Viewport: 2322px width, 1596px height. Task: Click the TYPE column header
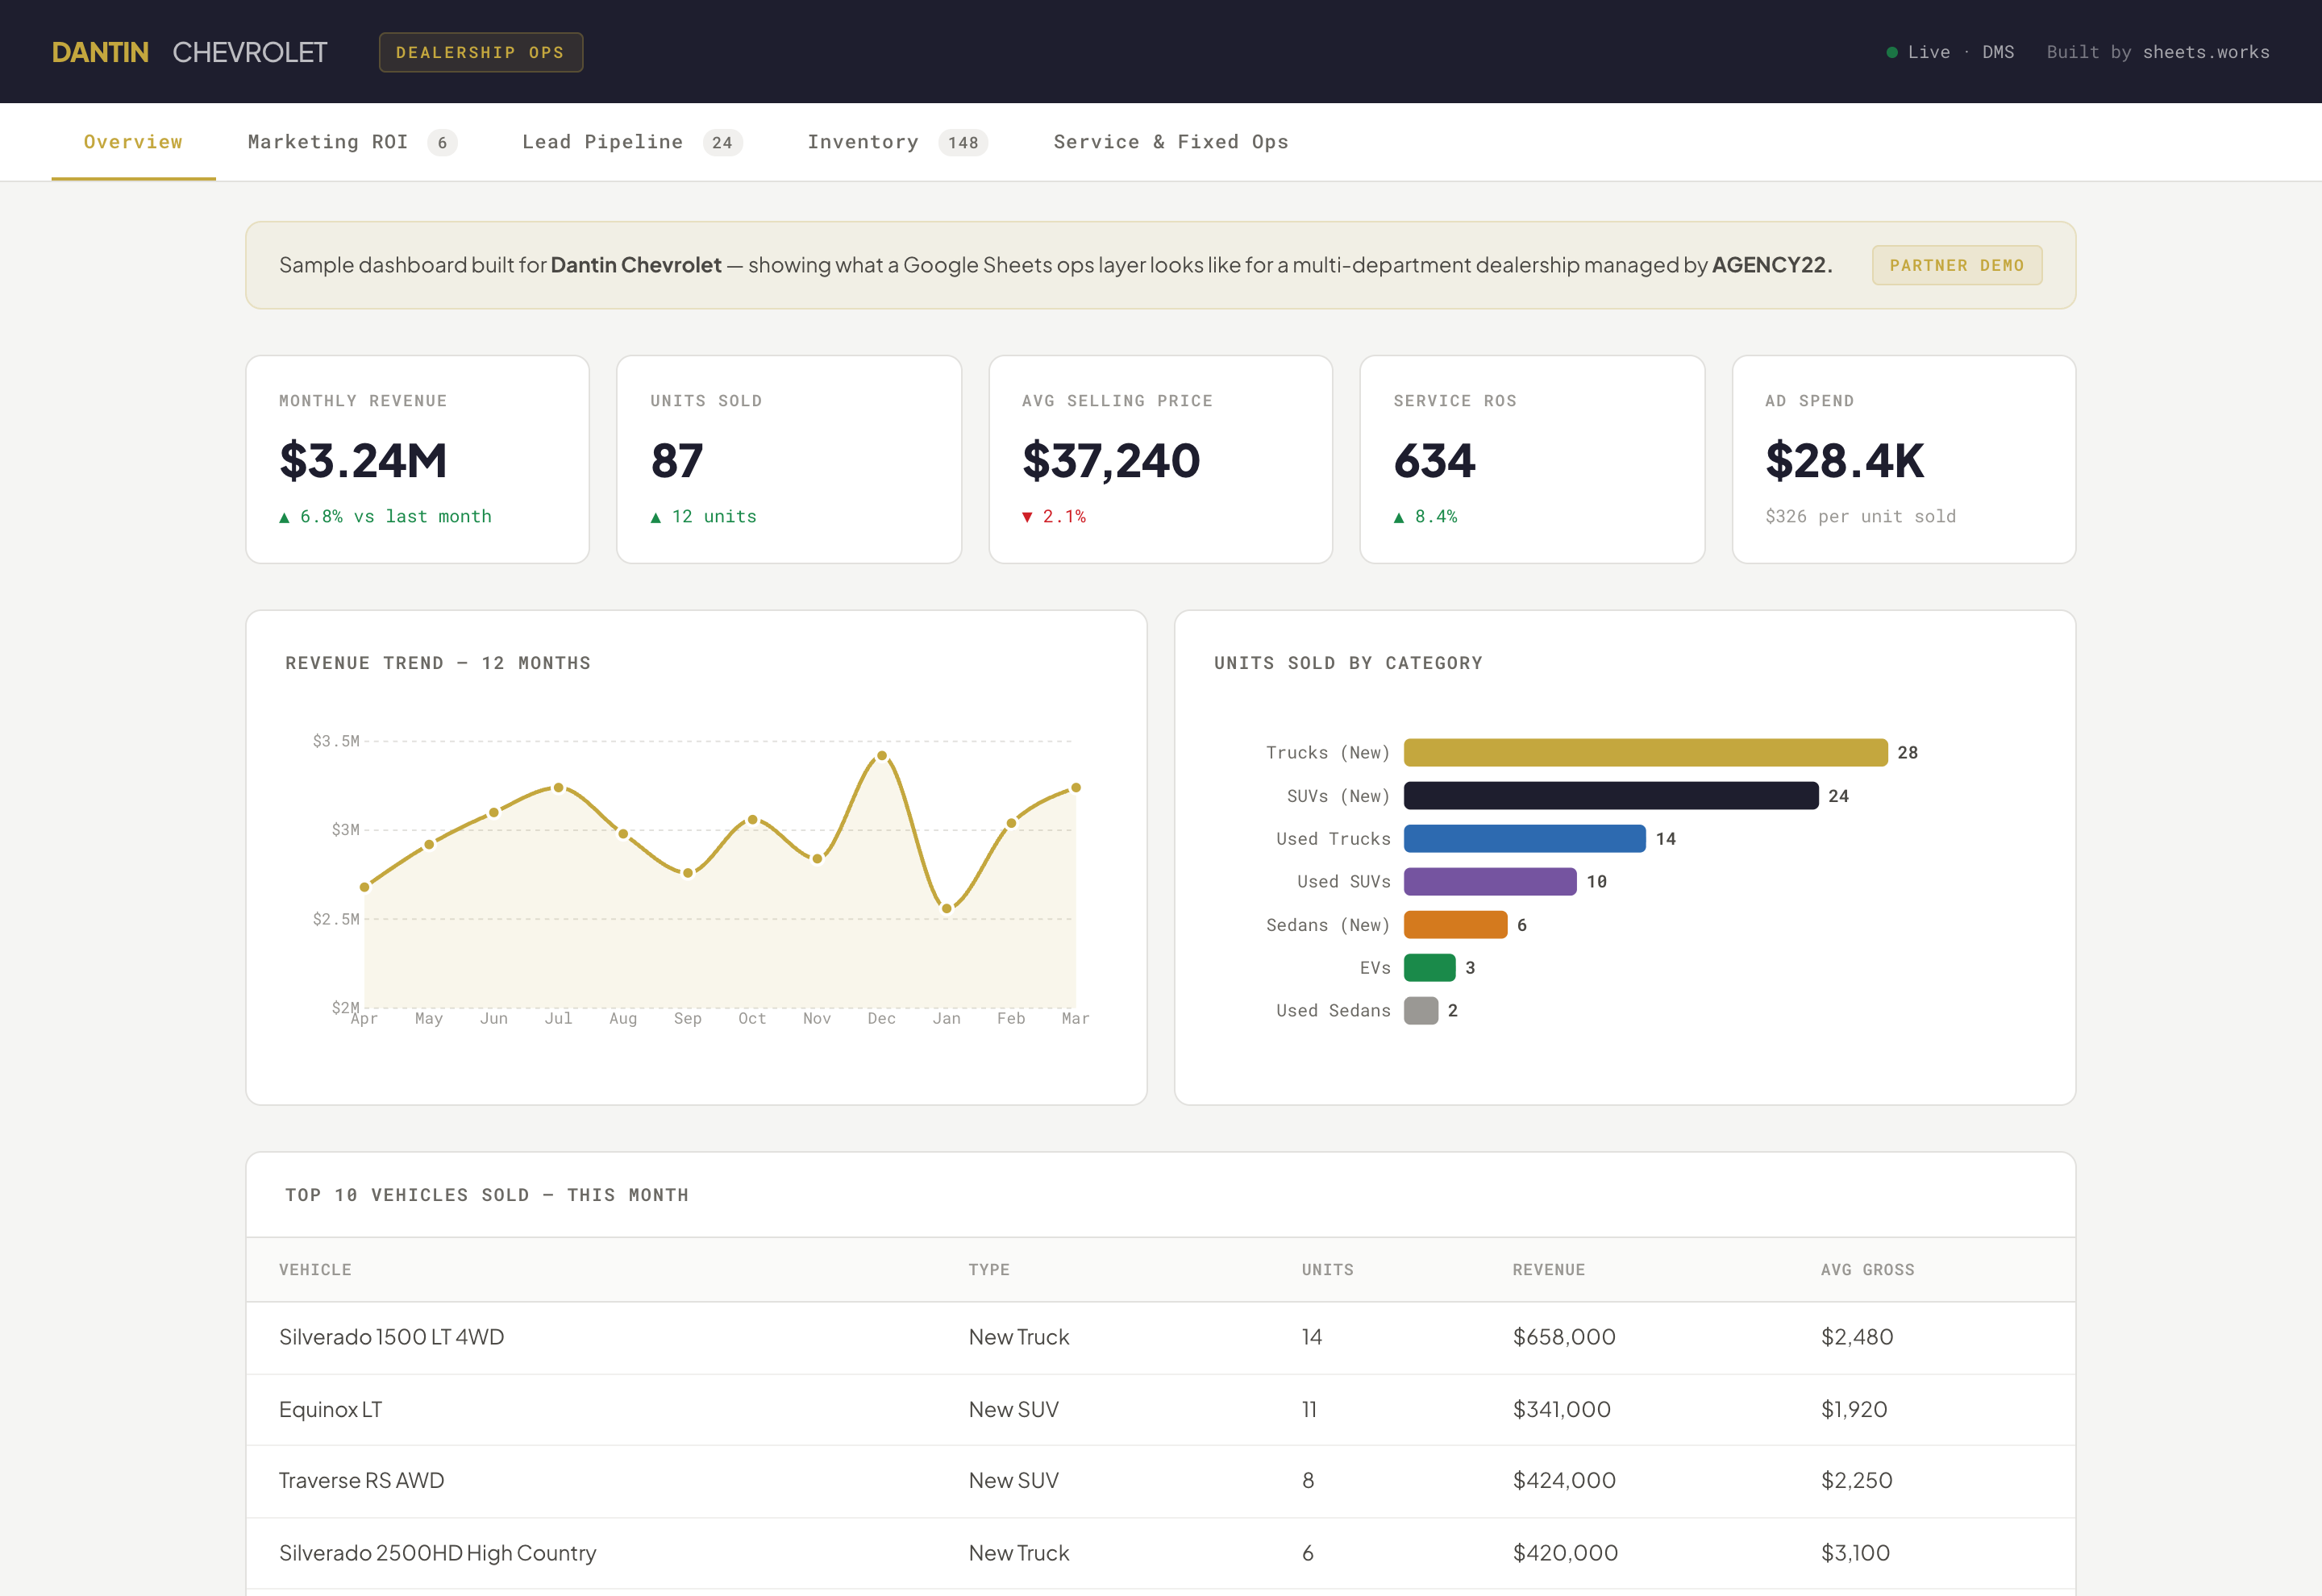(x=989, y=1270)
